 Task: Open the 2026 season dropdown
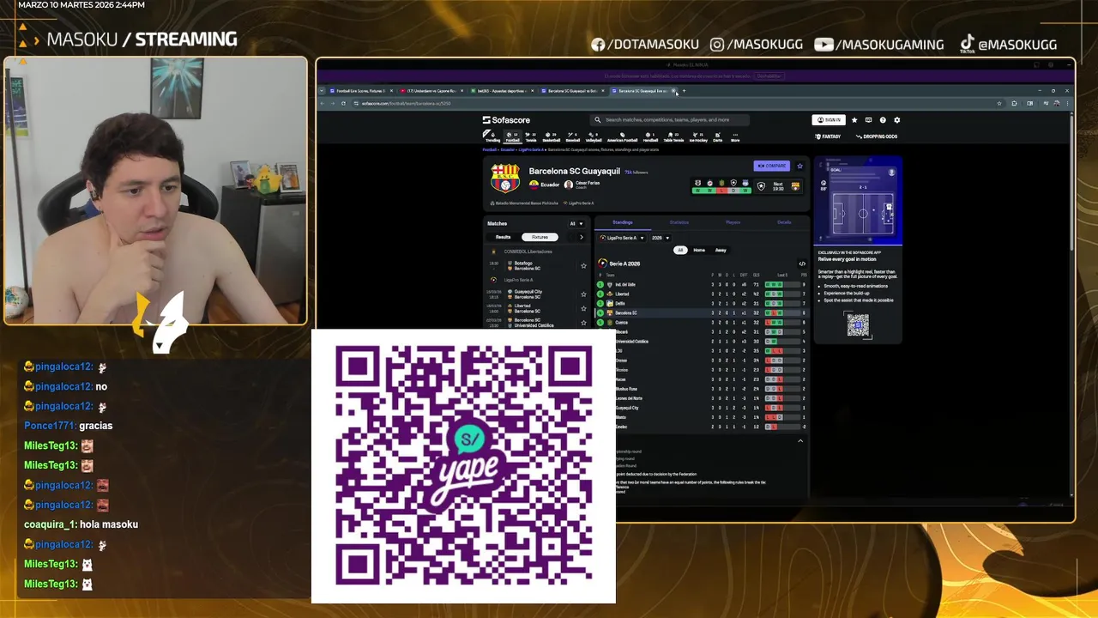click(661, 238)
